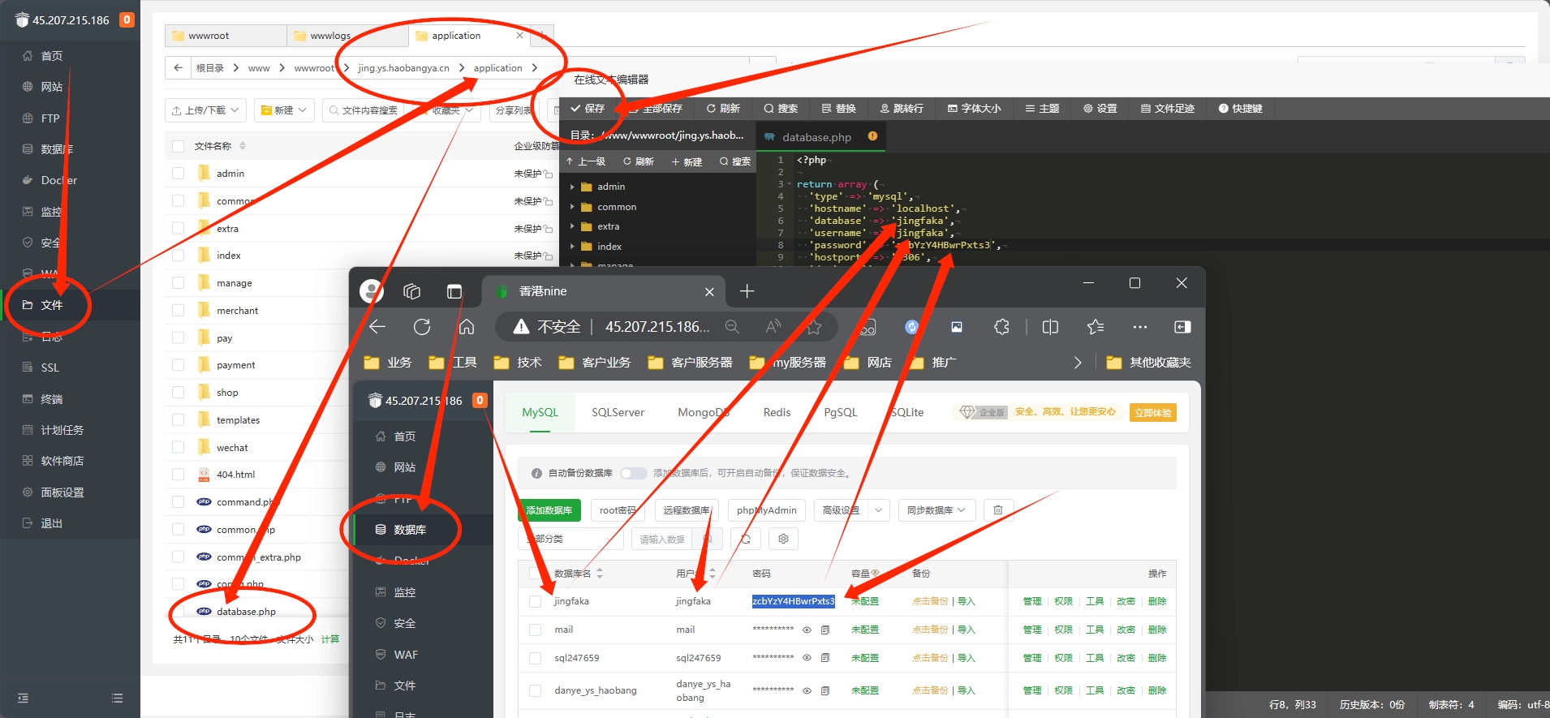Select the 数据库 sidebar item in browser panel
Image resolution: width=1550 pixels, height=718 pixels.
pos(423,530)
